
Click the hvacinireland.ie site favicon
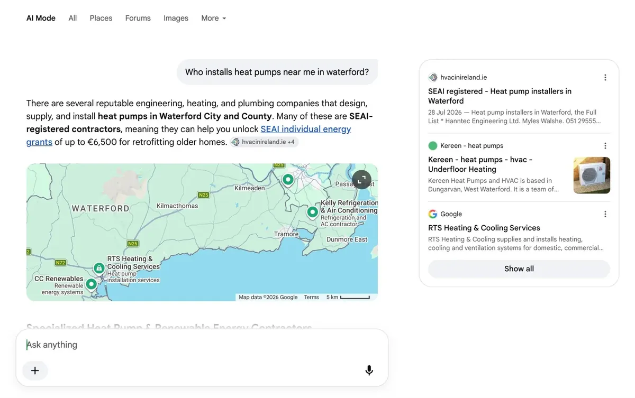[x=433, y=77]
